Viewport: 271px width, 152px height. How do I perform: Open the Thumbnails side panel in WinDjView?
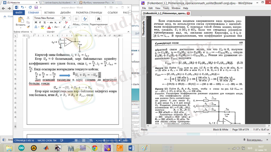coord(144,28)
